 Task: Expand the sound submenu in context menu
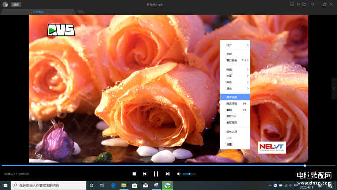tap(235, 82)
